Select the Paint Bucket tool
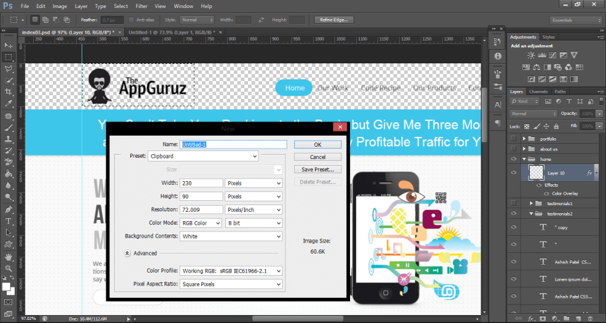Screen dimensions: 606x323 (8, 174)
